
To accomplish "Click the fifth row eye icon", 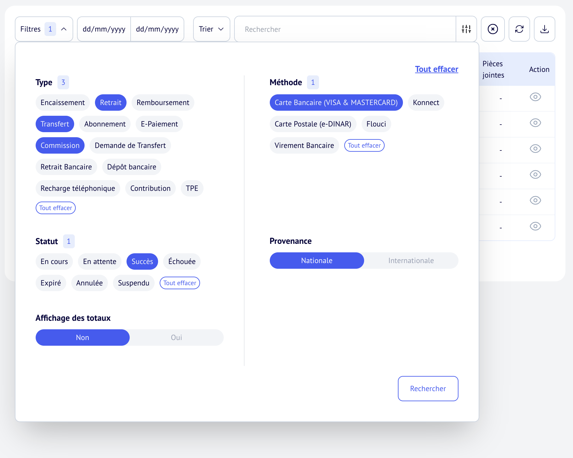I will [x=535, y=200].
